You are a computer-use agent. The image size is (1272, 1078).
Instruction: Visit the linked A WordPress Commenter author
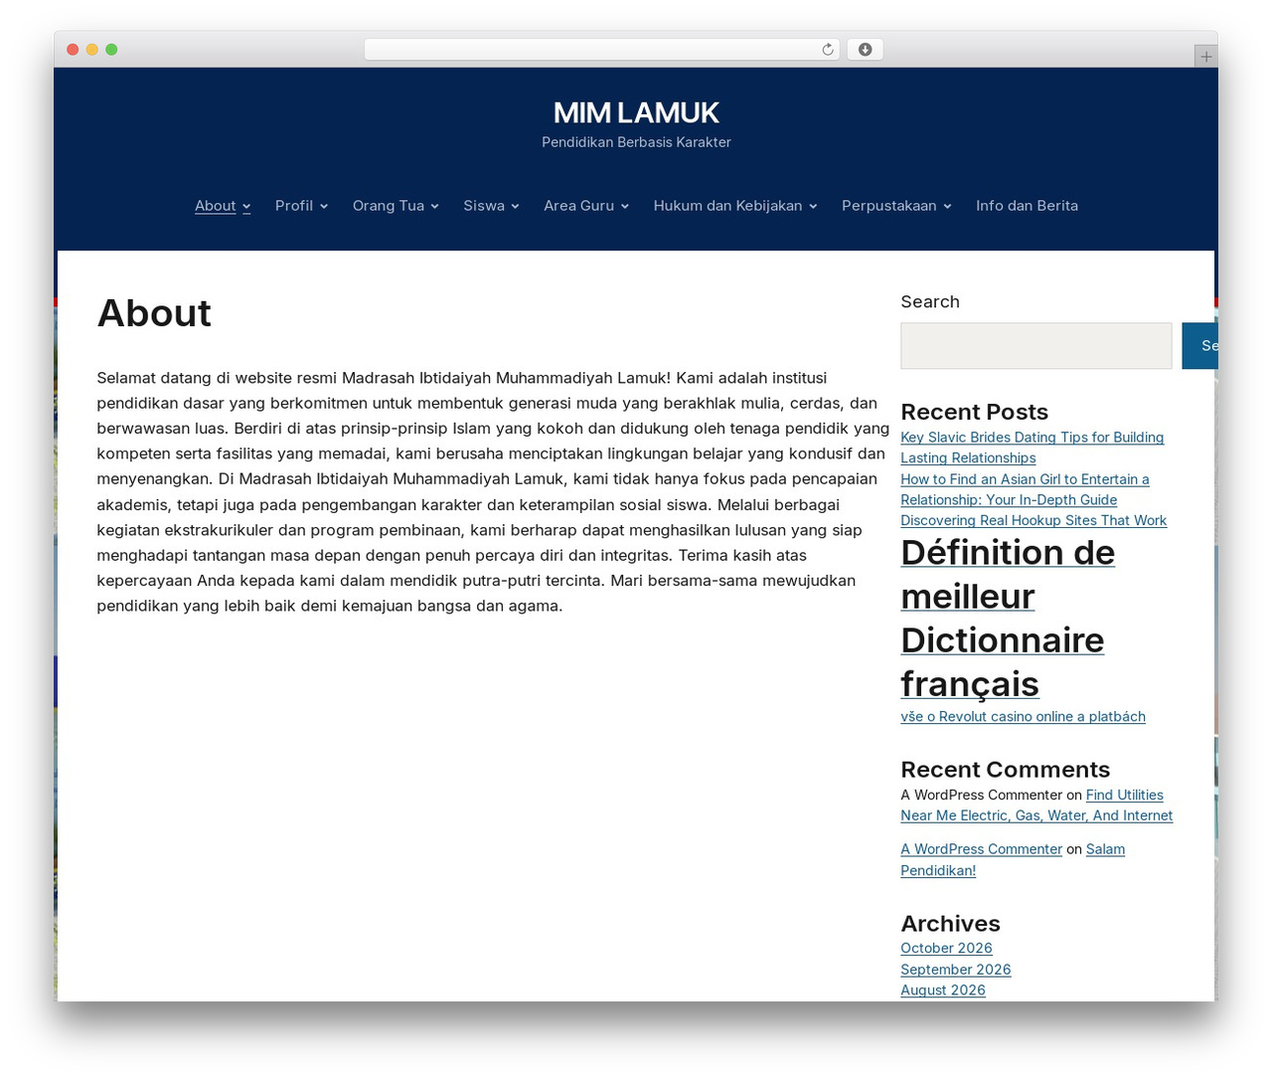[x=981, y=849]
